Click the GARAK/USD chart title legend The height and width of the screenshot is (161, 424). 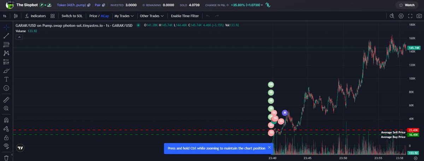(x=74, y=25)
